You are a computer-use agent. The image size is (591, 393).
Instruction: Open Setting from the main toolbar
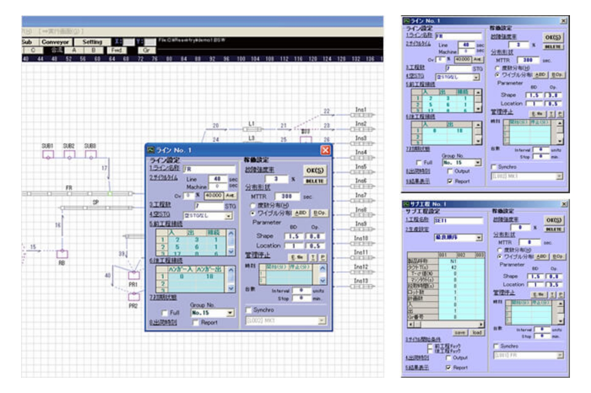tap(92, 42)
